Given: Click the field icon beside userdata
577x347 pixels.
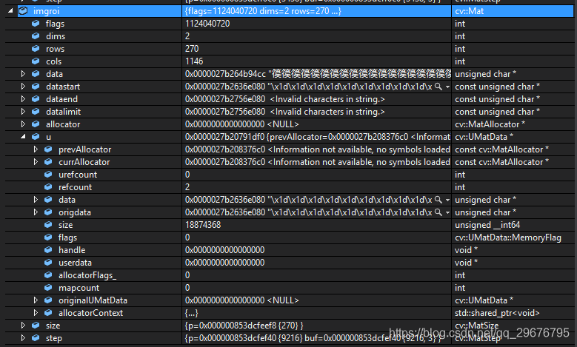Looking at the screenshot, I should (48, 263).
